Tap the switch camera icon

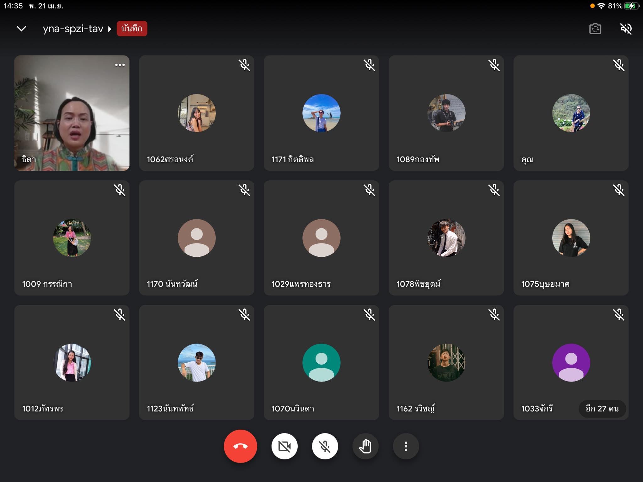pos(595,29)
